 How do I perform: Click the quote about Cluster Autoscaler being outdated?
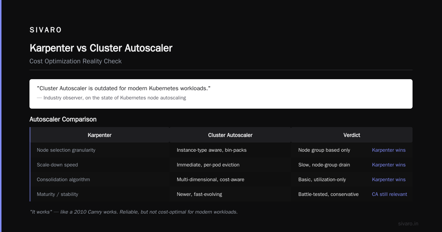124,88
